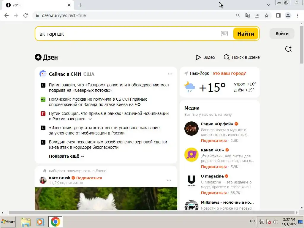This screenshot has height=228, width=304.
Task: Open the tab search chevron
Action: [268, 5]
